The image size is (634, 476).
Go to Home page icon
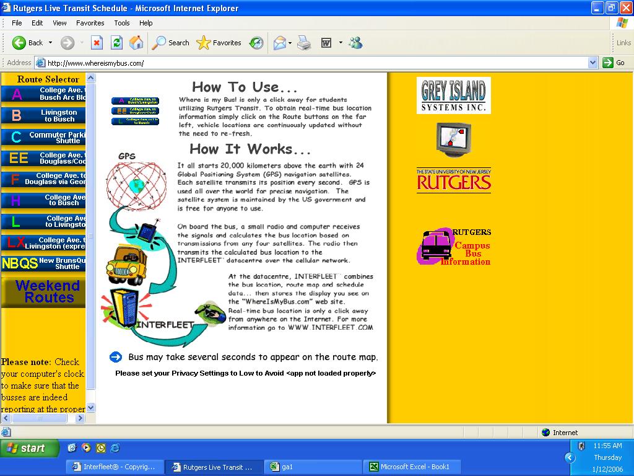[136, 43]
